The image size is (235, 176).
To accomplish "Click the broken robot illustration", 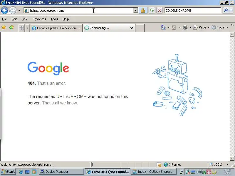I will 177,85.
